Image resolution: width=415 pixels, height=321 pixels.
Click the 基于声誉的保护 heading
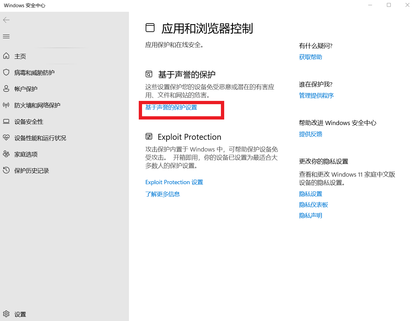click(x=187, y=74)
